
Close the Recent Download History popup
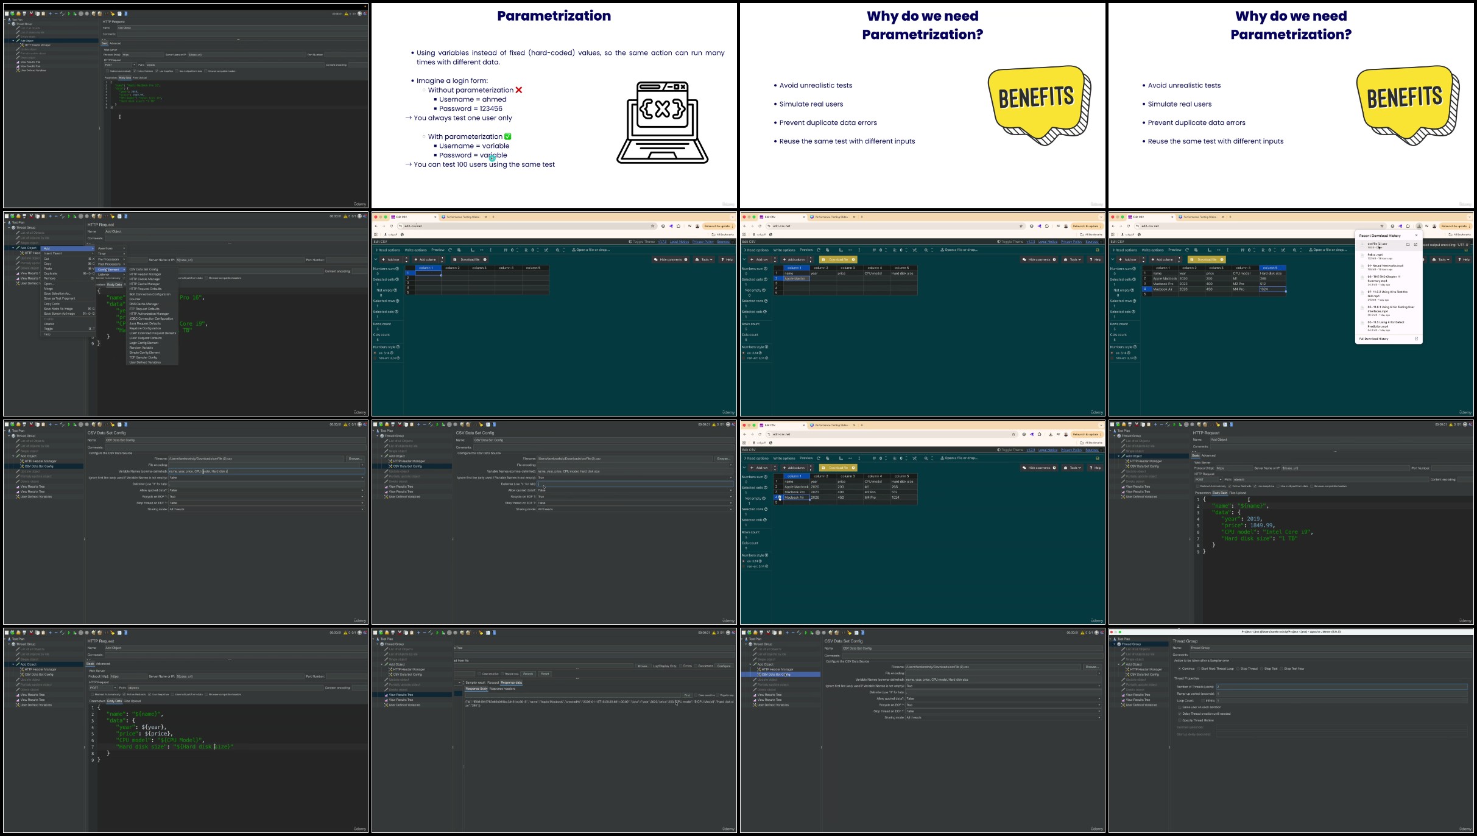[1416, 235]
